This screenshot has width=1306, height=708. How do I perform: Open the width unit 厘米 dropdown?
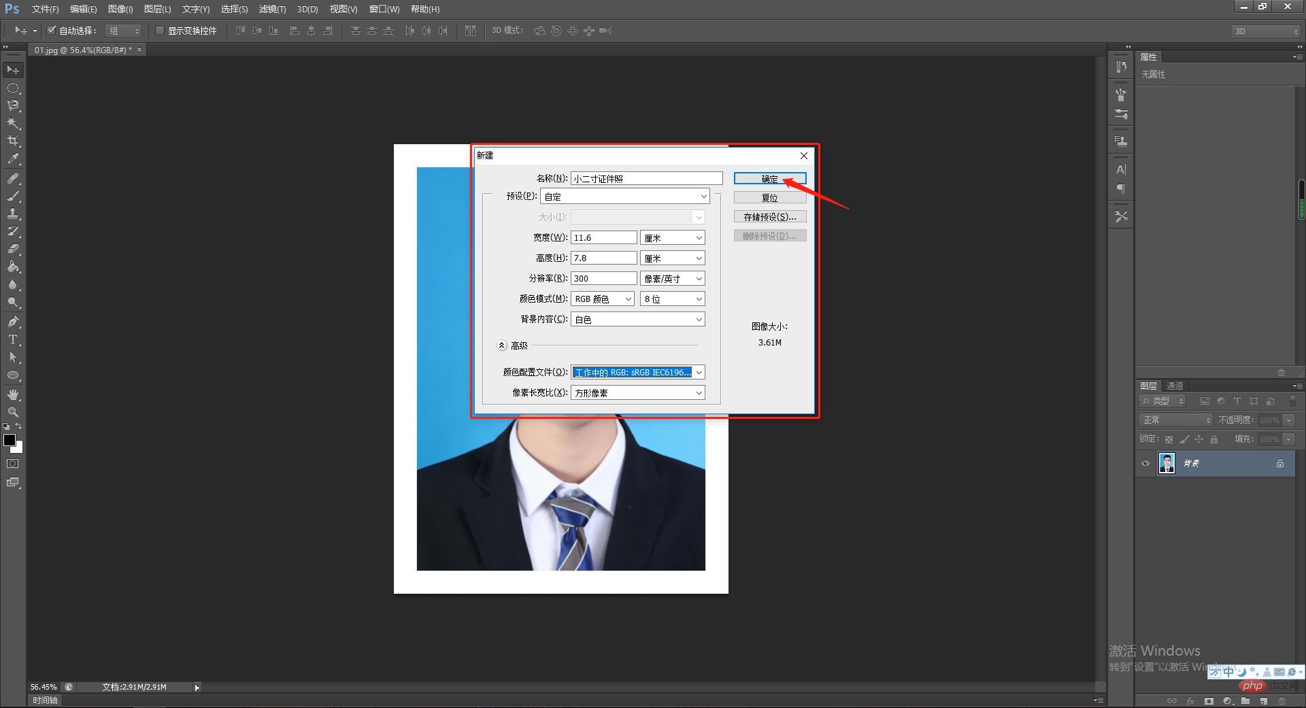pos(672,237)
